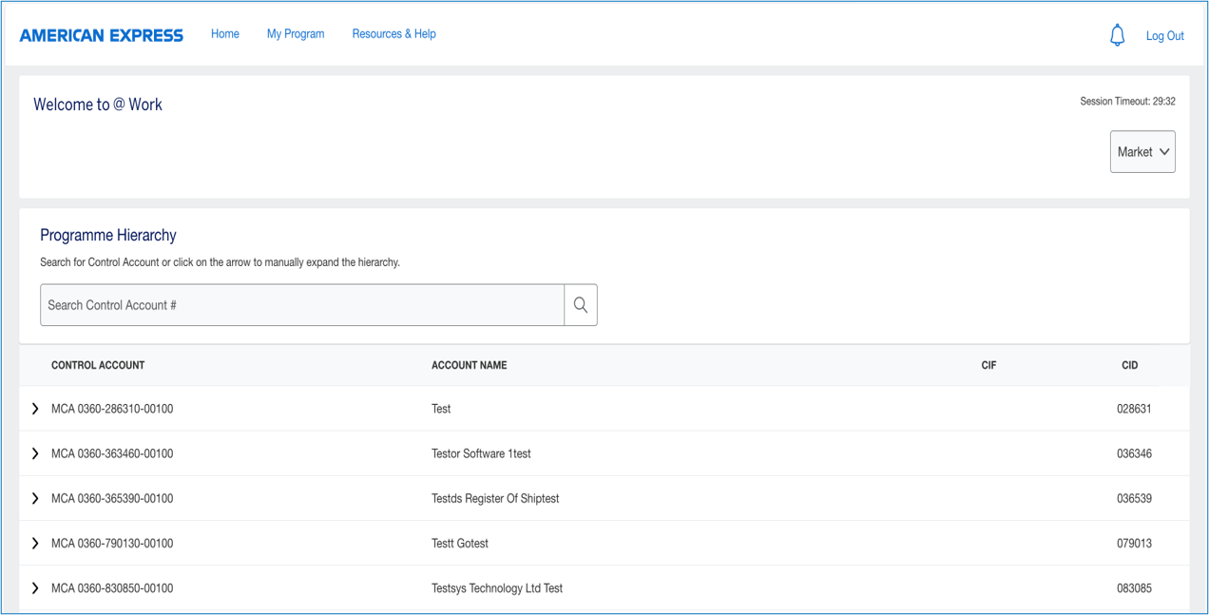
Task: Open Resources & Help menu
Action: [393, 34]
